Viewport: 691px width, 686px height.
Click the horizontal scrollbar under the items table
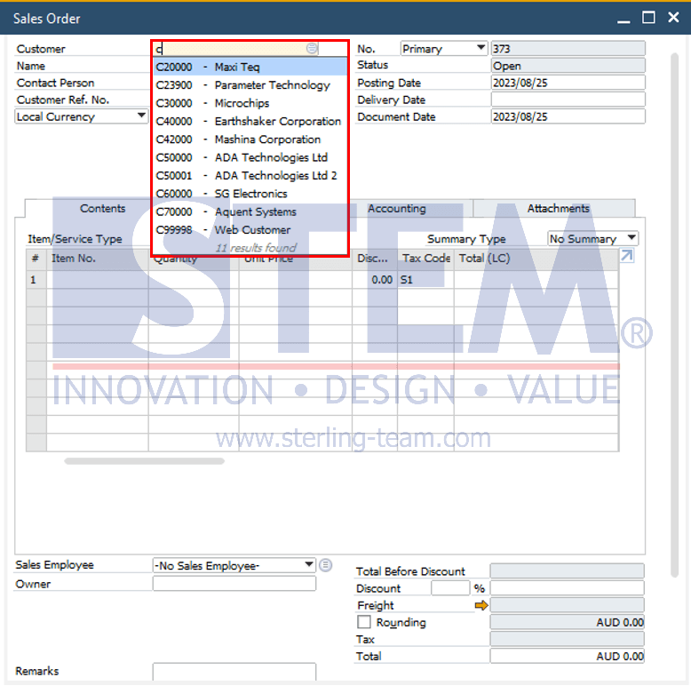pos(144,461)
